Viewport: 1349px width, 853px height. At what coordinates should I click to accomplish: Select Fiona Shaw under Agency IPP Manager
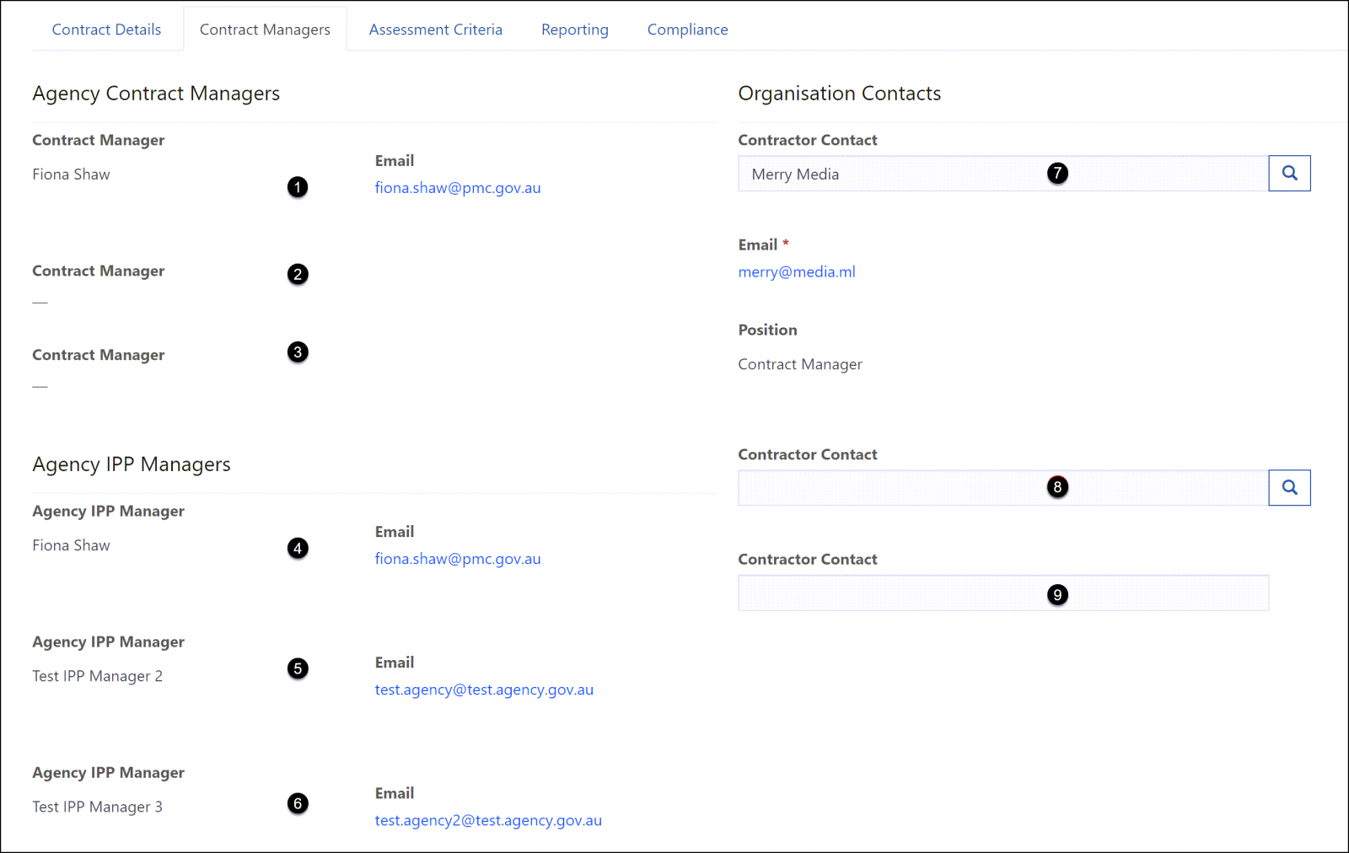[71, 545]
